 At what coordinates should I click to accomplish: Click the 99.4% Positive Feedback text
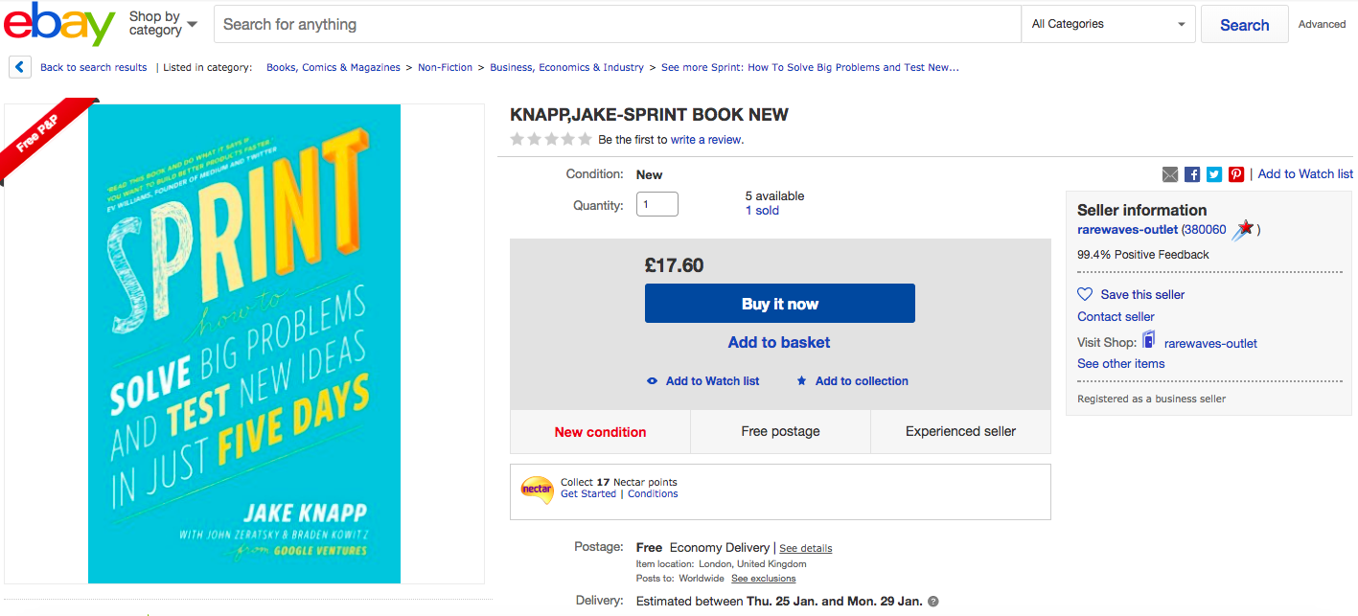[1143, 255]
